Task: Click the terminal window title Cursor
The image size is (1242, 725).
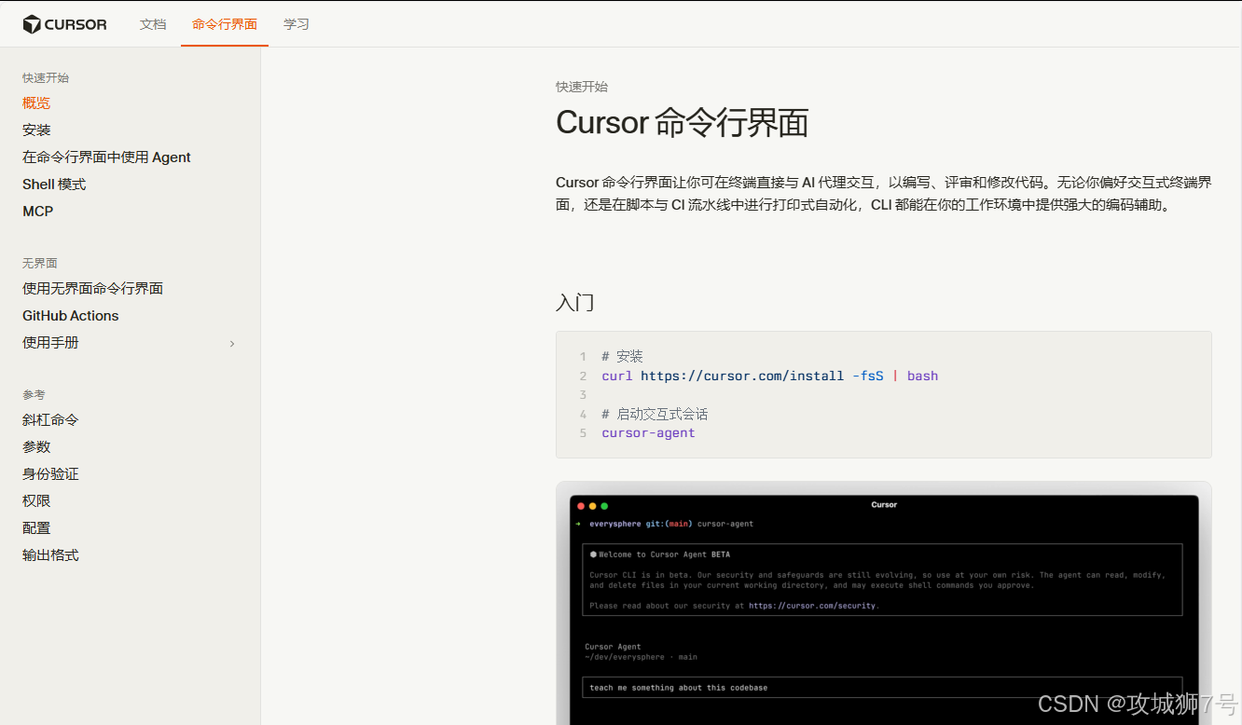Action: (884, 505)
